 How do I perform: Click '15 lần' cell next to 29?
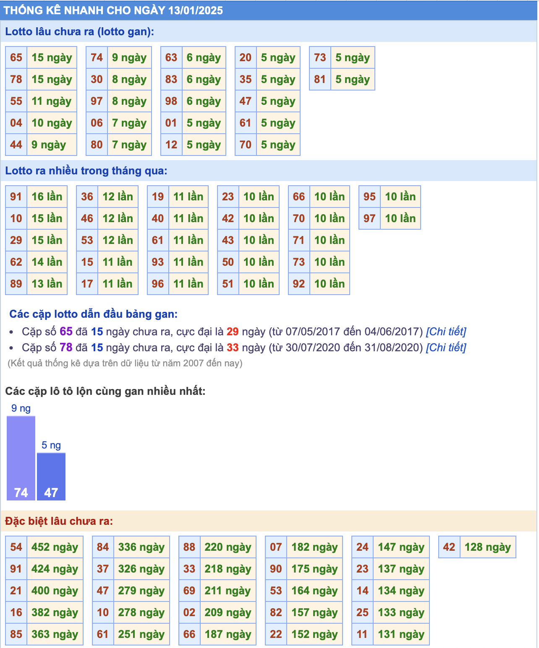47,240
